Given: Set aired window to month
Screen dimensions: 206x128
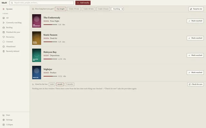Looking at the screenshot, I should tap(60, 84).
